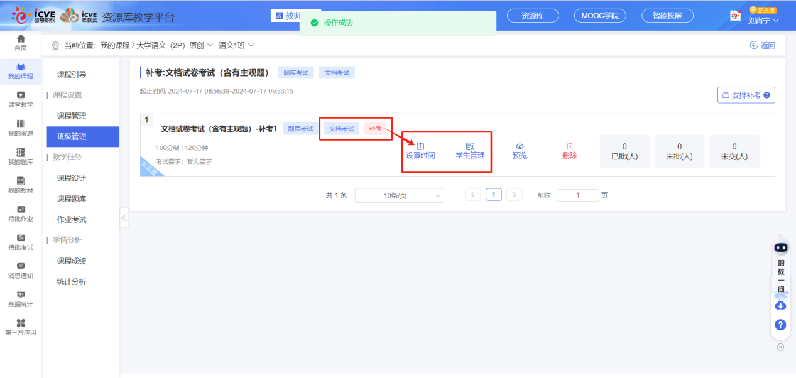Click the 安排补考 button
This screenshot has height=378, width=796.
[x=746, y=95]
